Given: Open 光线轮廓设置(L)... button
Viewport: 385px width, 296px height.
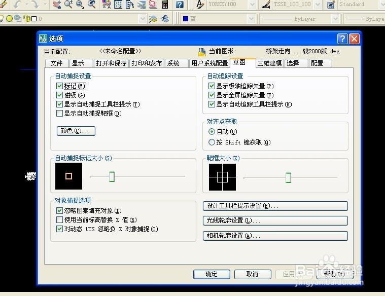Looking at the screenshot, I should 275,220.
